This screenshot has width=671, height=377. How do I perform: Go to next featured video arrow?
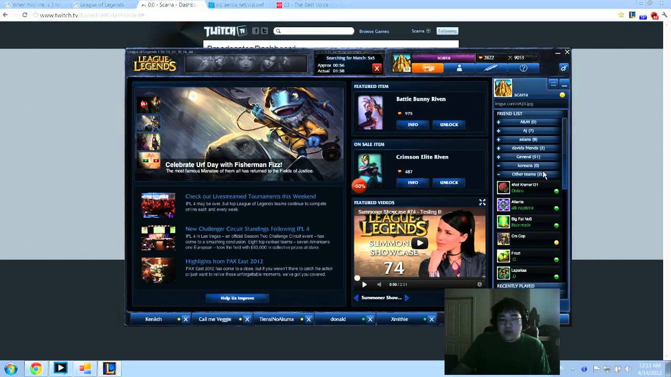[x=406, y=298]
